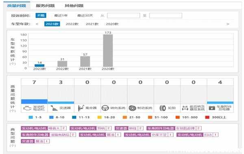Select the body accessories and electronics icon
This screenshot has width=244, height=154.
pos(212,108)
